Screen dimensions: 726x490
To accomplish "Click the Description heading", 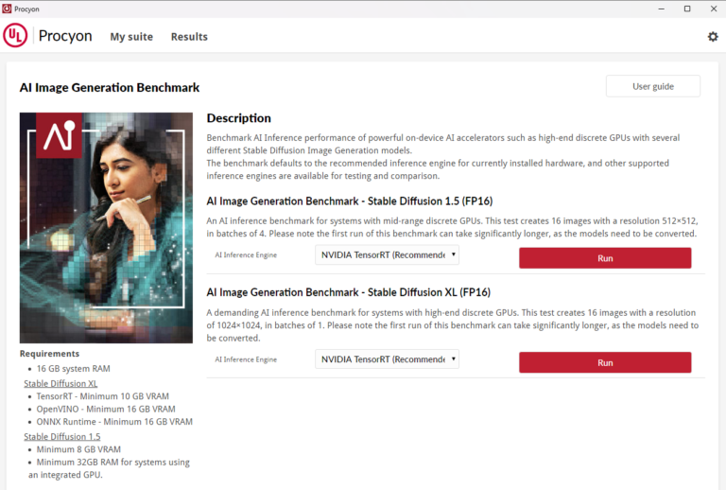I will [x=238, y=118].
